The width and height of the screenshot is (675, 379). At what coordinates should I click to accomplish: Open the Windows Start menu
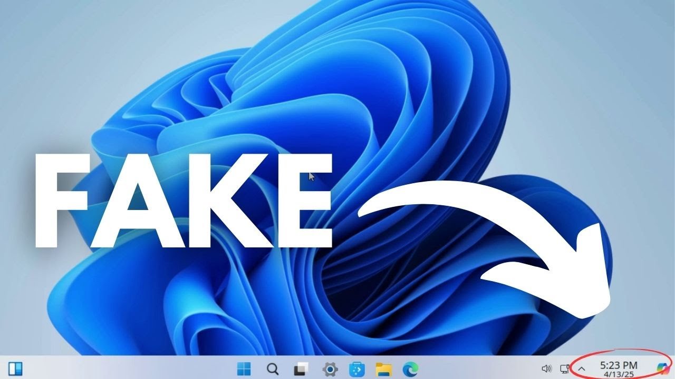244,368
